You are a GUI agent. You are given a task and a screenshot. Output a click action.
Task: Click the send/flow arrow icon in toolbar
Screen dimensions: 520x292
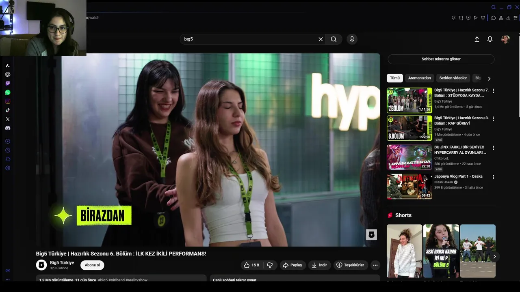(x=475, y=18)
